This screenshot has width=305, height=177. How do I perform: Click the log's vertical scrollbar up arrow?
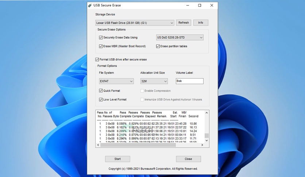tap(207, 112)
